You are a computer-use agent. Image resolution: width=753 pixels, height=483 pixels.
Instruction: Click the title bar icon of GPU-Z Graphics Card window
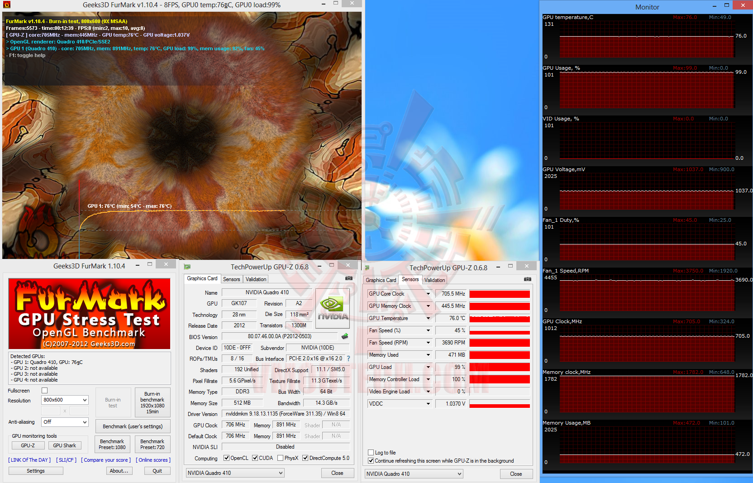click(187, 267)
